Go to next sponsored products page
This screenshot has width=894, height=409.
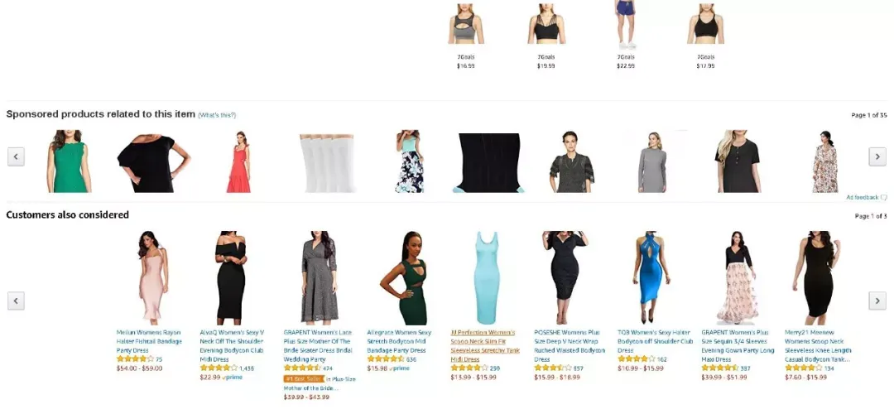tap(877, 156)
